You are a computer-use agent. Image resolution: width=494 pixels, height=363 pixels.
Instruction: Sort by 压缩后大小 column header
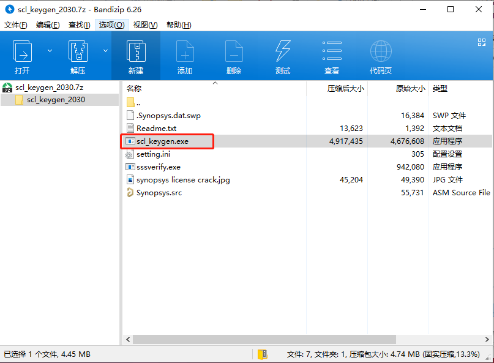point(346,89)
